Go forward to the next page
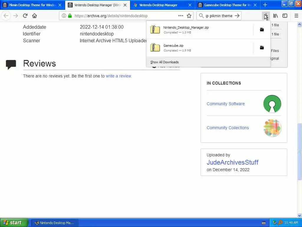The image size is (302, 227). click(x=16, y=16)
